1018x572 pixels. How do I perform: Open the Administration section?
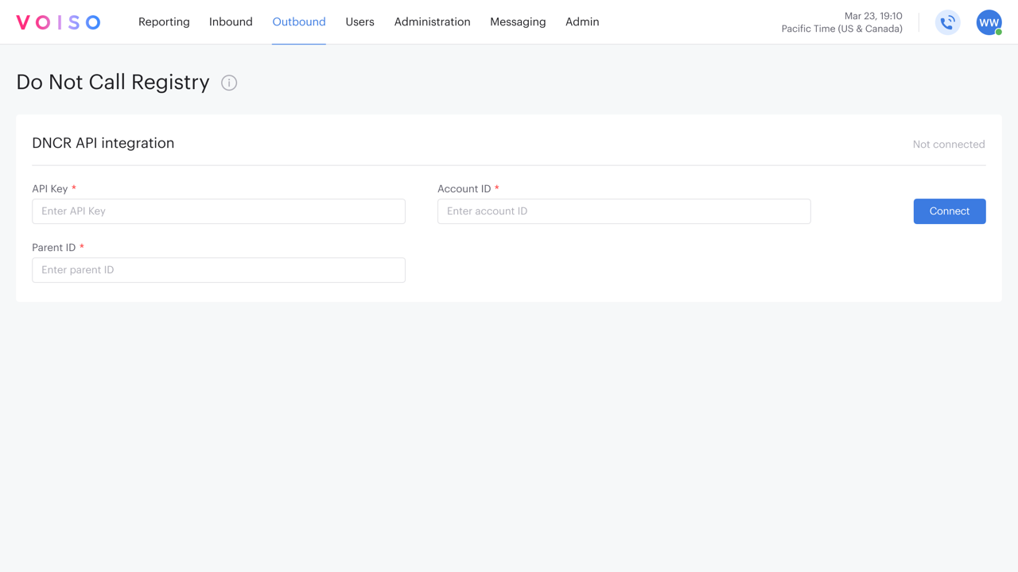[432, 22]
